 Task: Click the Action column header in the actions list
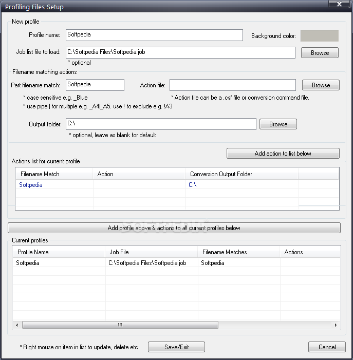coord(139,174)
